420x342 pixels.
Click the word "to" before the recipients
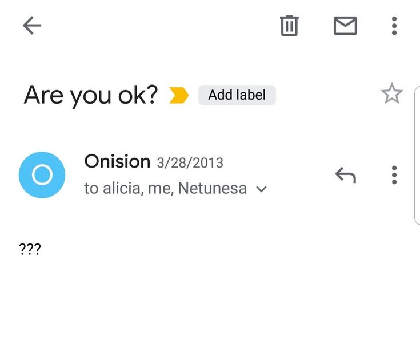pyautogui.click(x=91, y=189)
